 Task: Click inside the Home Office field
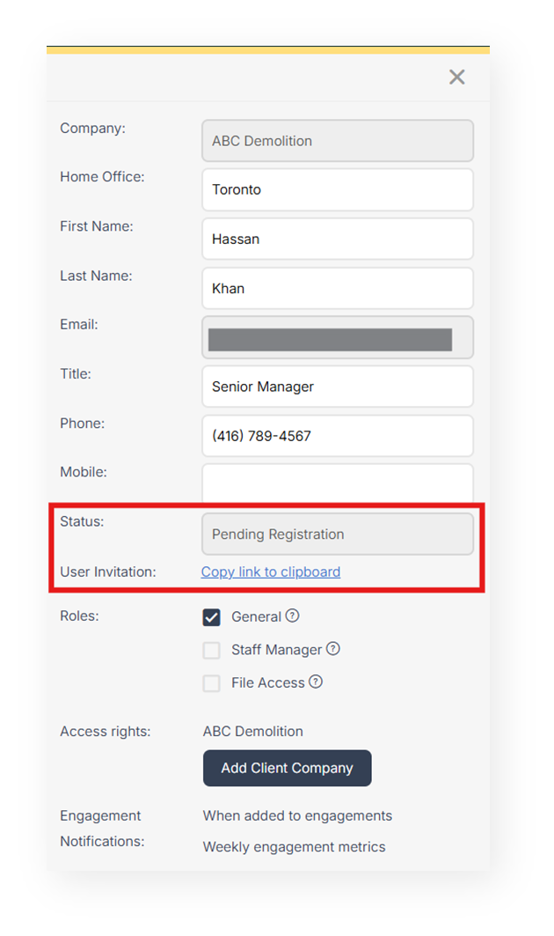point(338,189)
